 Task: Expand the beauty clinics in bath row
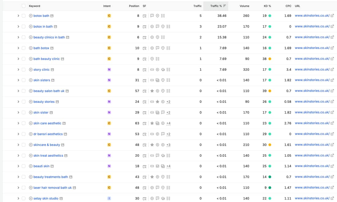coord(18,37)
